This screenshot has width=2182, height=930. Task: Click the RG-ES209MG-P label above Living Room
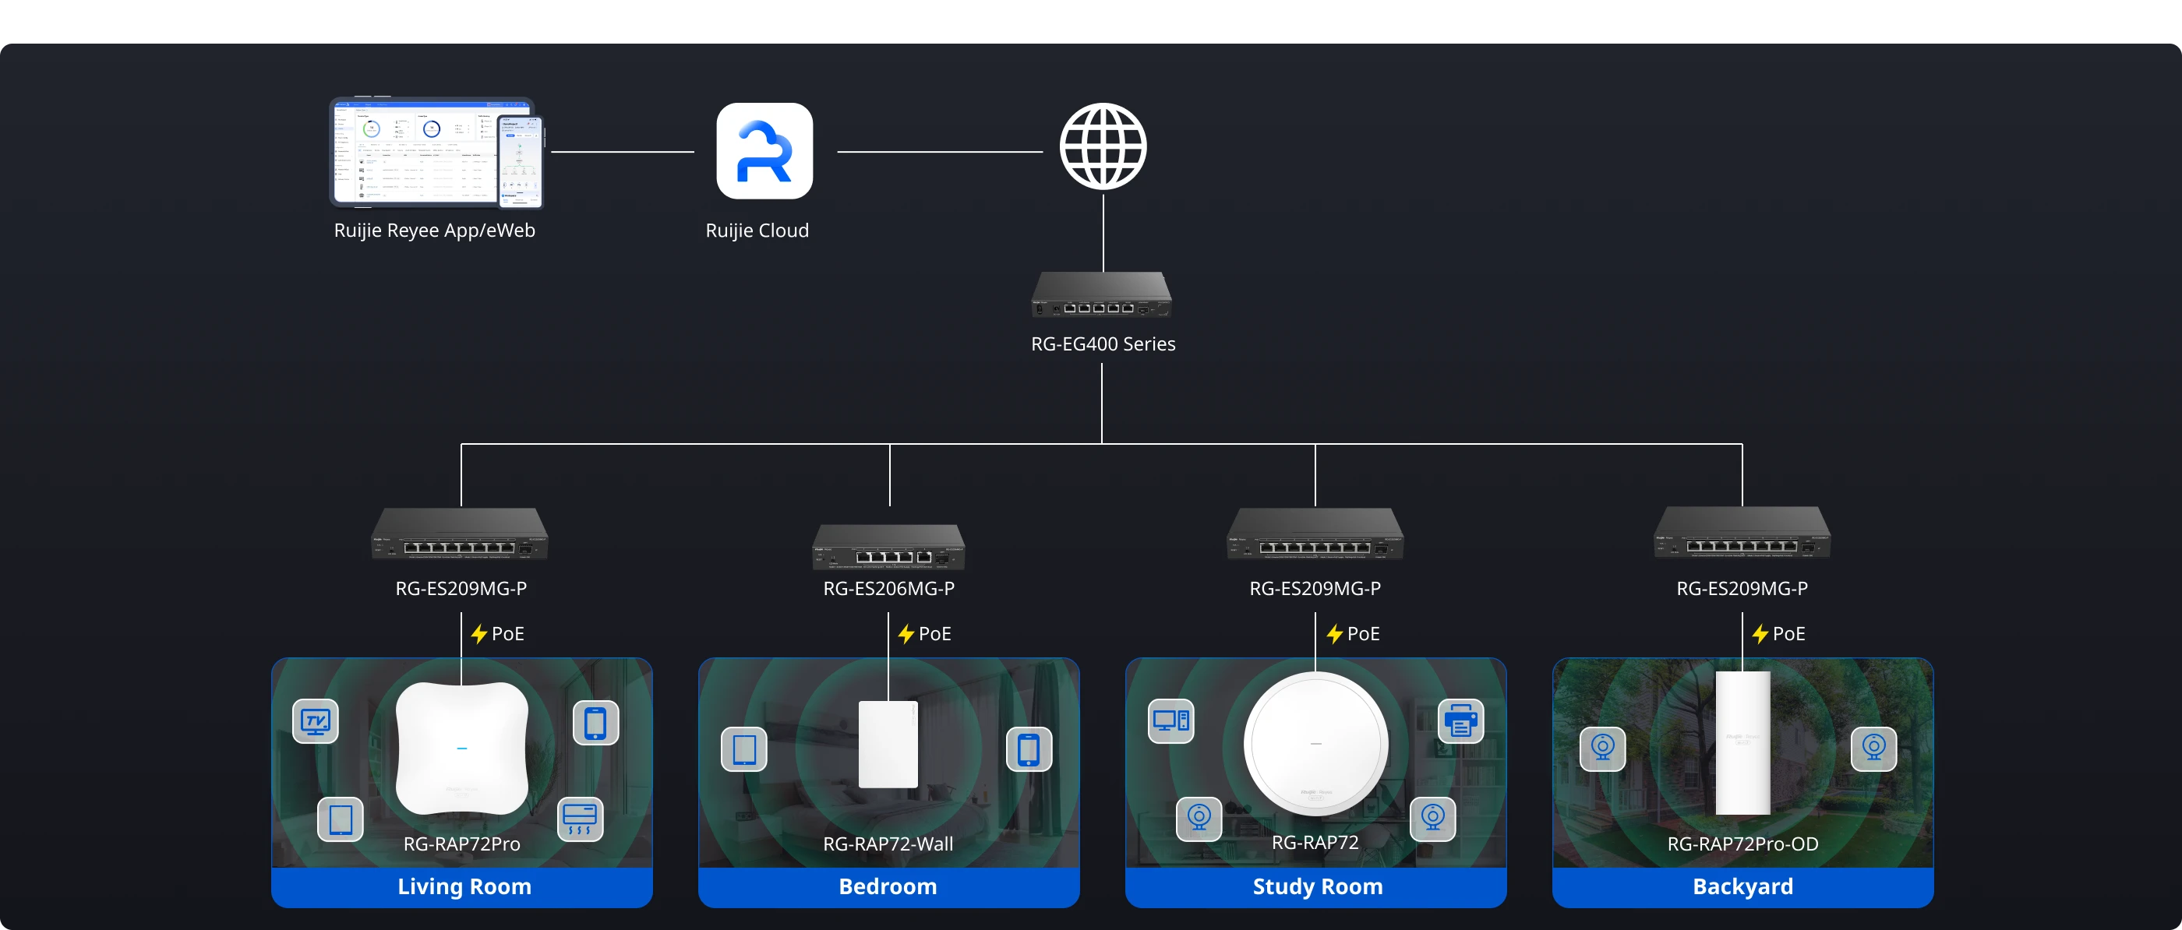click(x=461, y=588)
